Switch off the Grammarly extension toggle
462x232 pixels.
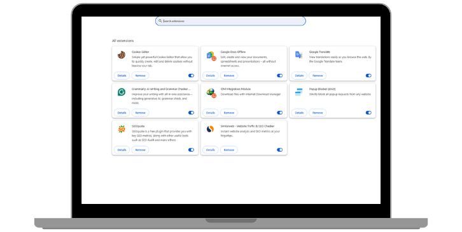click(x=191, y=113)
